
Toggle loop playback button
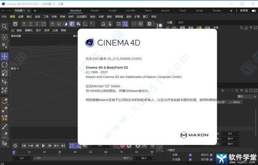point(72,146)
